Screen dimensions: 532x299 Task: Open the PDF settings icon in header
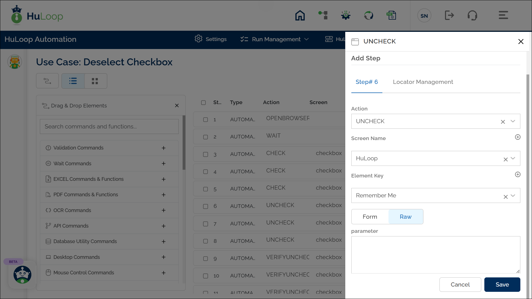391,16
